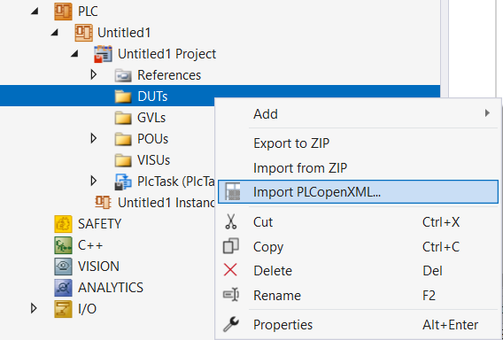Click the Alt+Enter shortcut text

click(x=451, y=325)
